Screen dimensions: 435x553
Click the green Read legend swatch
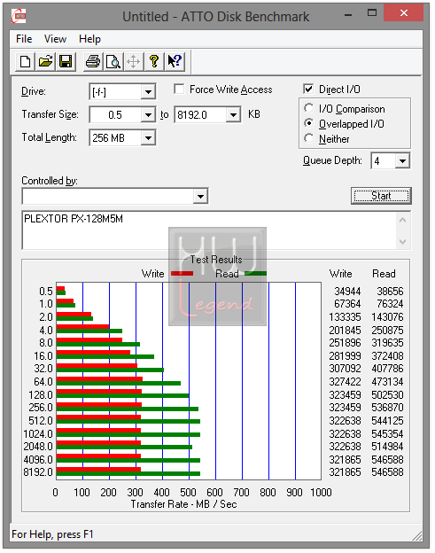point(255,273)
